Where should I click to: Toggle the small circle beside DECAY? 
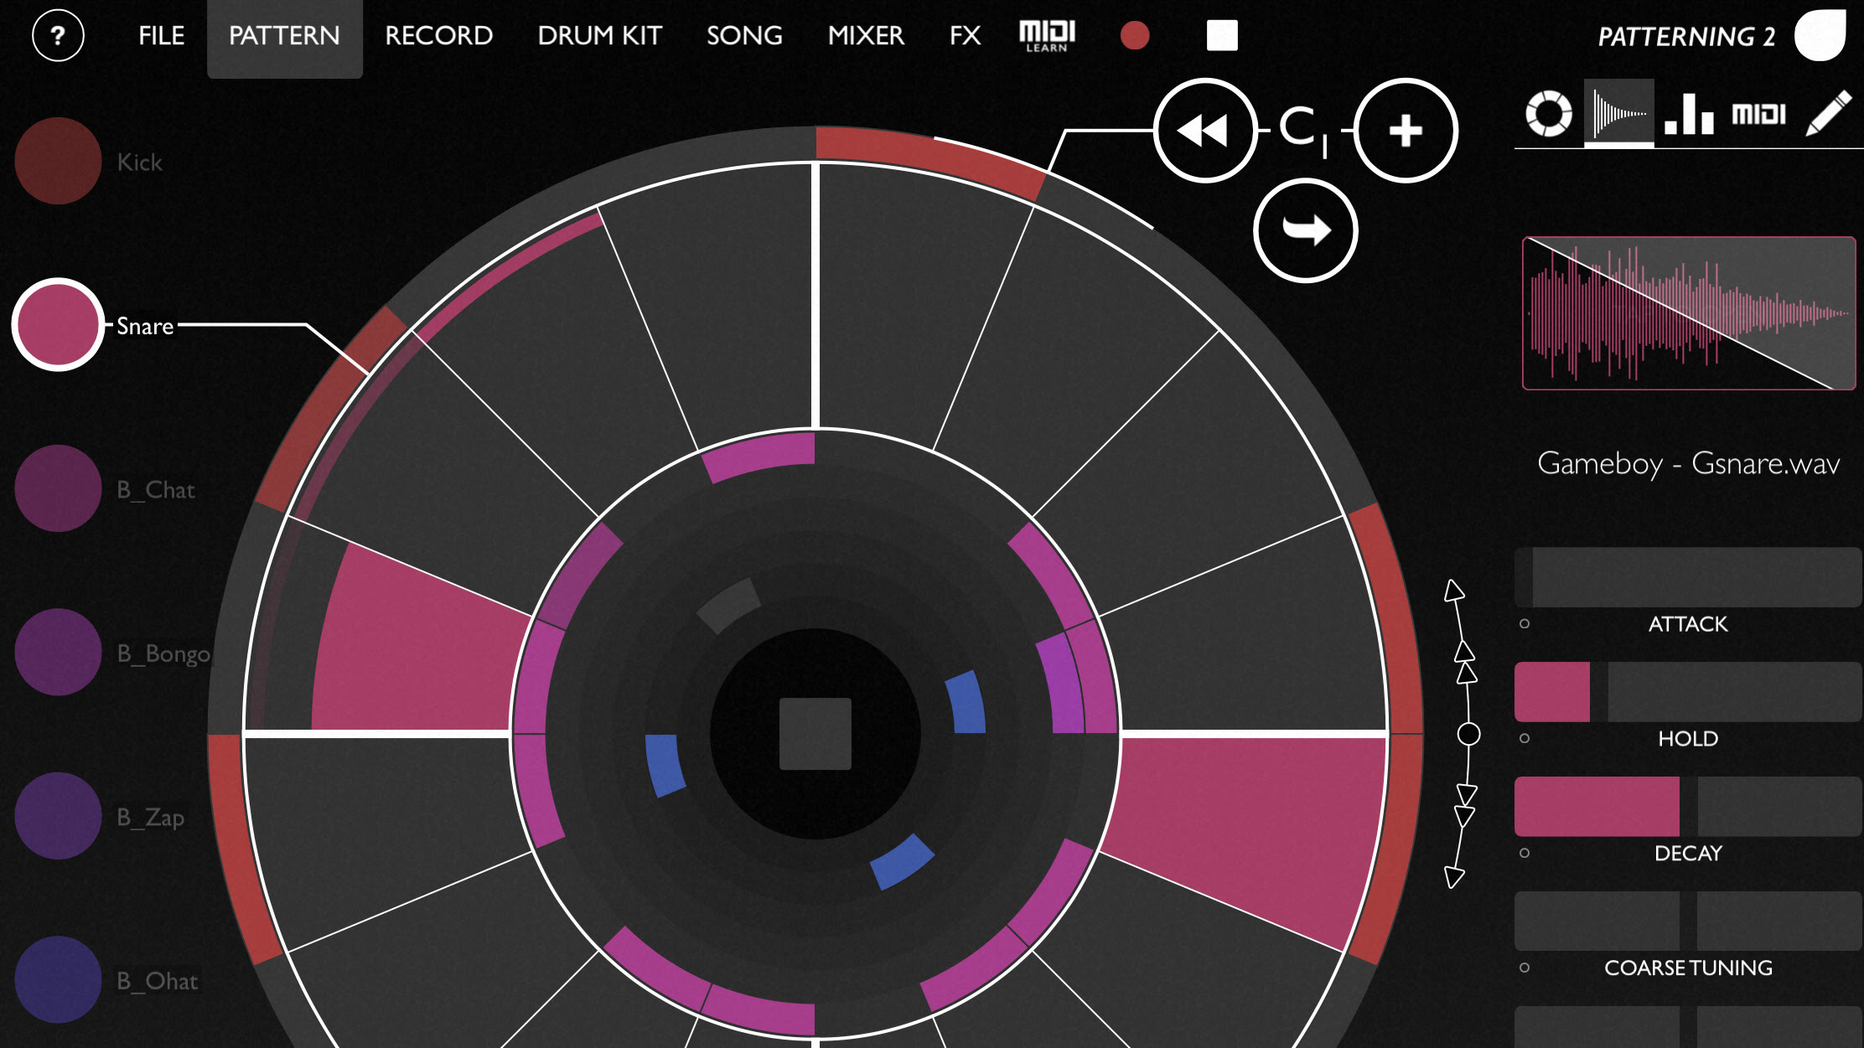[1525, 853]
